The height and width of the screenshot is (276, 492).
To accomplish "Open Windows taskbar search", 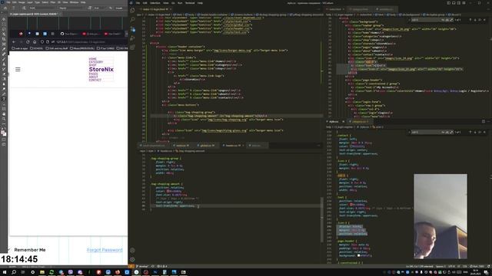I will [x=14, y=272].
